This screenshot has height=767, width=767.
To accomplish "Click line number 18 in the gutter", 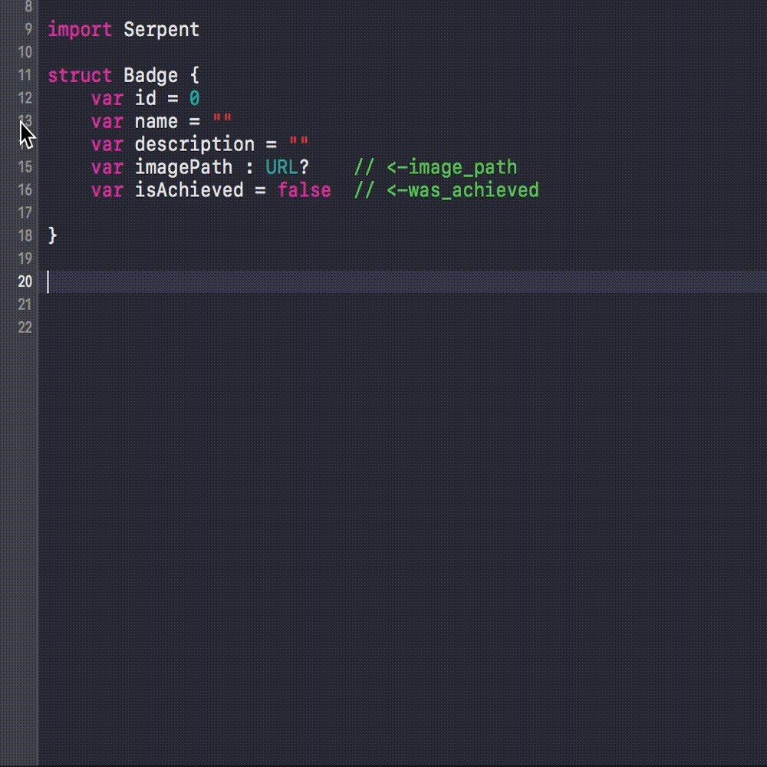I will click(25, 235).
